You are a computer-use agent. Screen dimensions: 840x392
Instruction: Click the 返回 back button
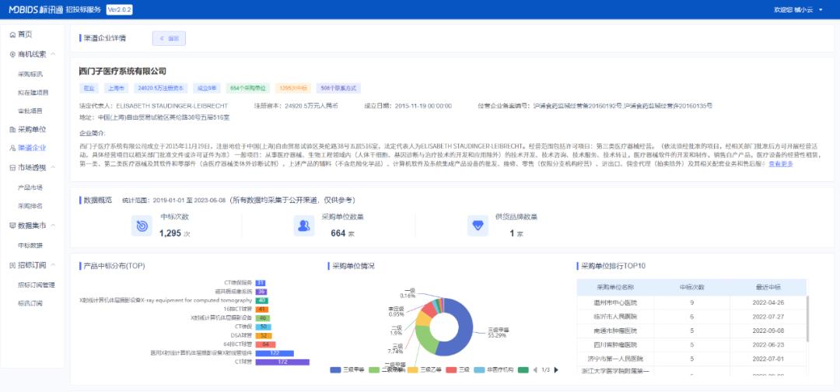pyautogui.click(x=169, y=38)
